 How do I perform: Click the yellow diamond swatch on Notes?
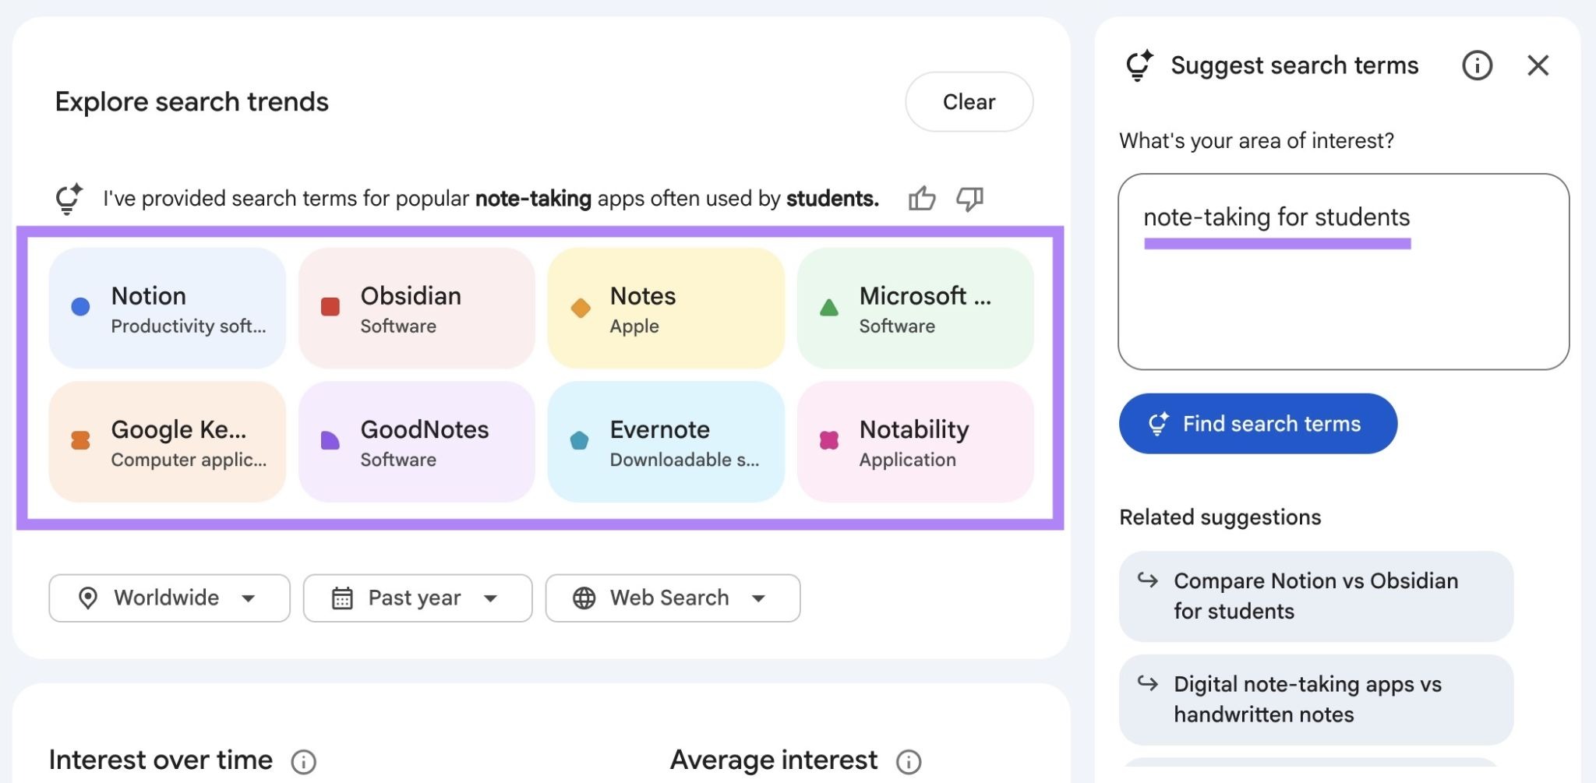(581, 308)
